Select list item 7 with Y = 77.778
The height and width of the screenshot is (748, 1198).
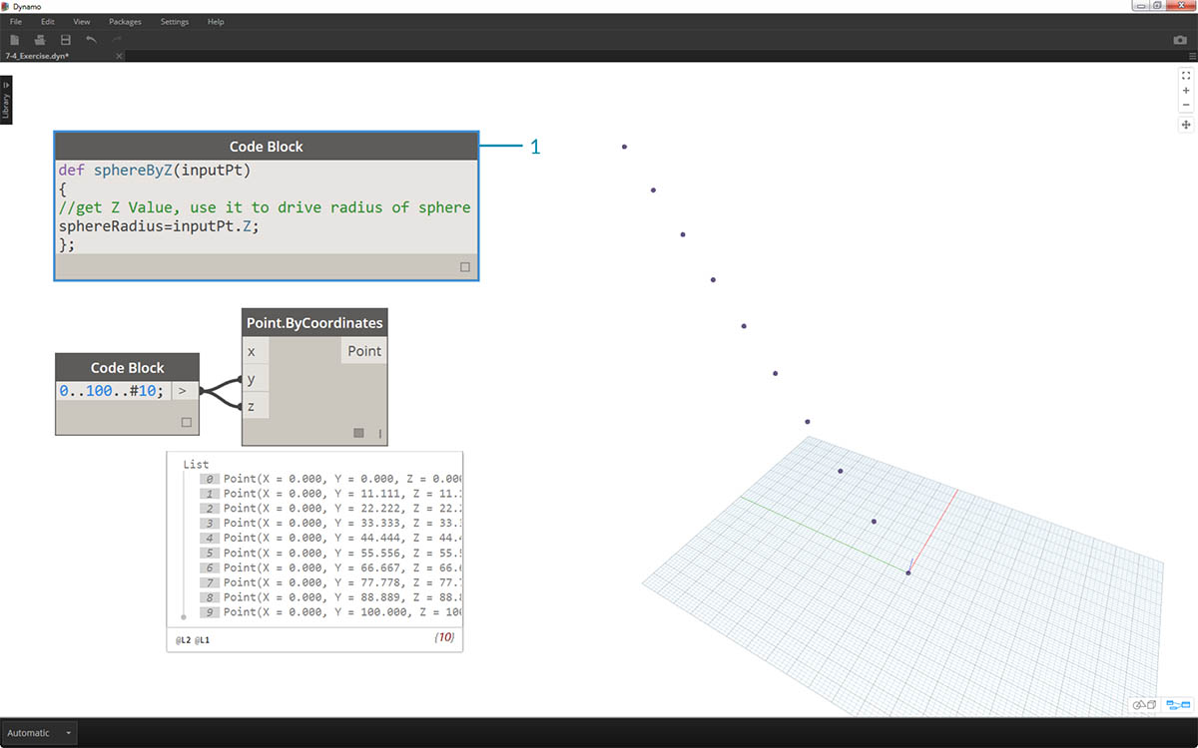[x=330, y=582]
